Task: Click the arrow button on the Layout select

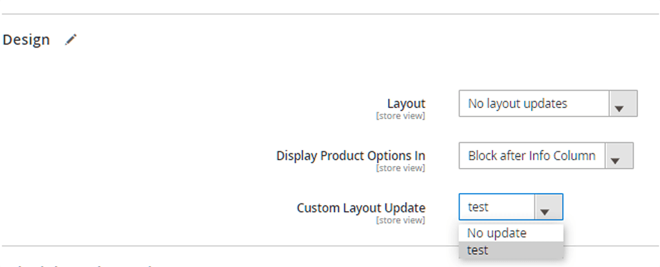Action: pos(623,104)
